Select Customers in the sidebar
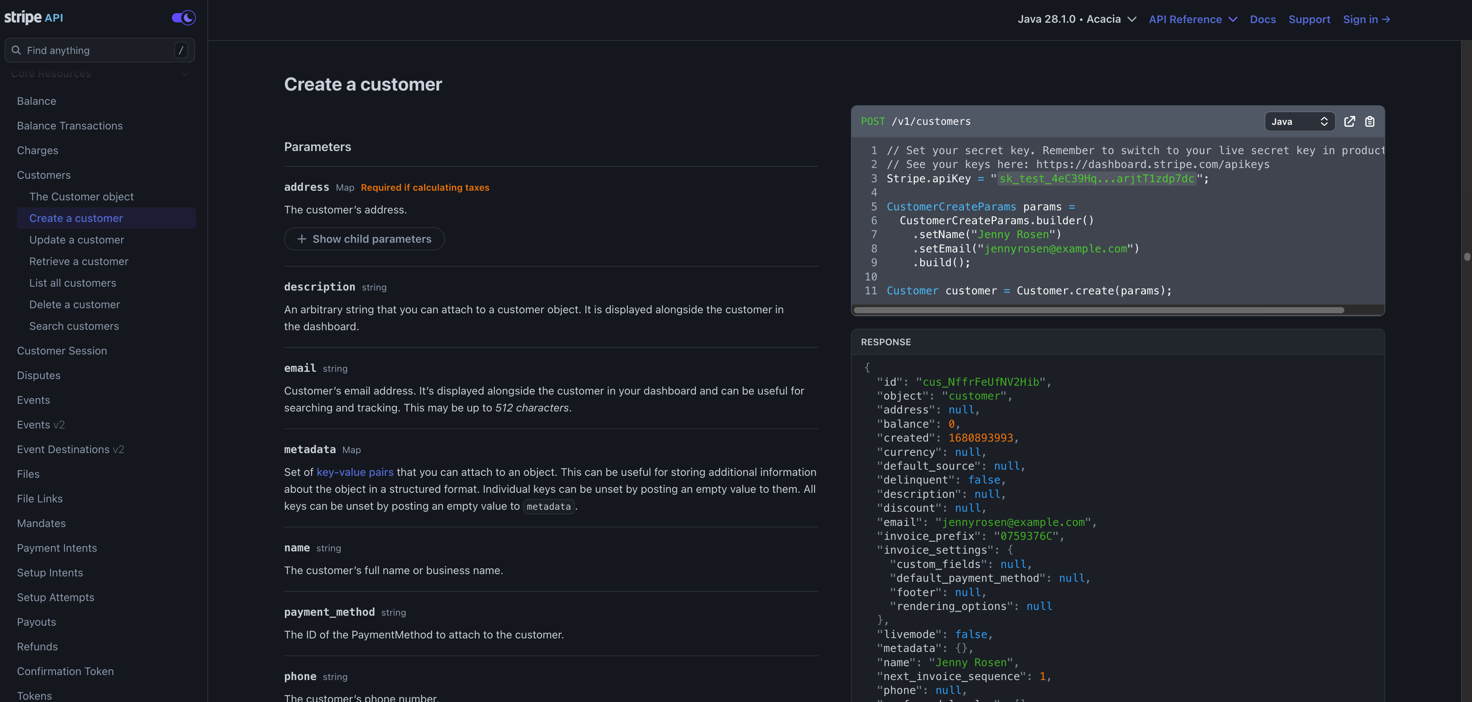Viewport: 1472px width, 702px height. (x=44, y=175)
